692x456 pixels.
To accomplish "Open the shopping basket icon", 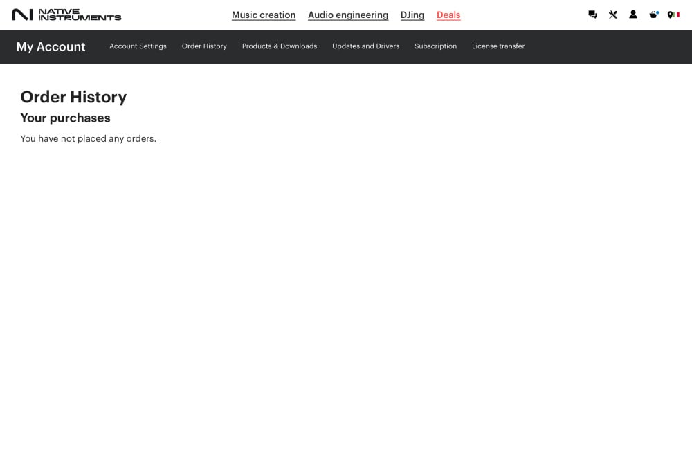I will 654,15.
